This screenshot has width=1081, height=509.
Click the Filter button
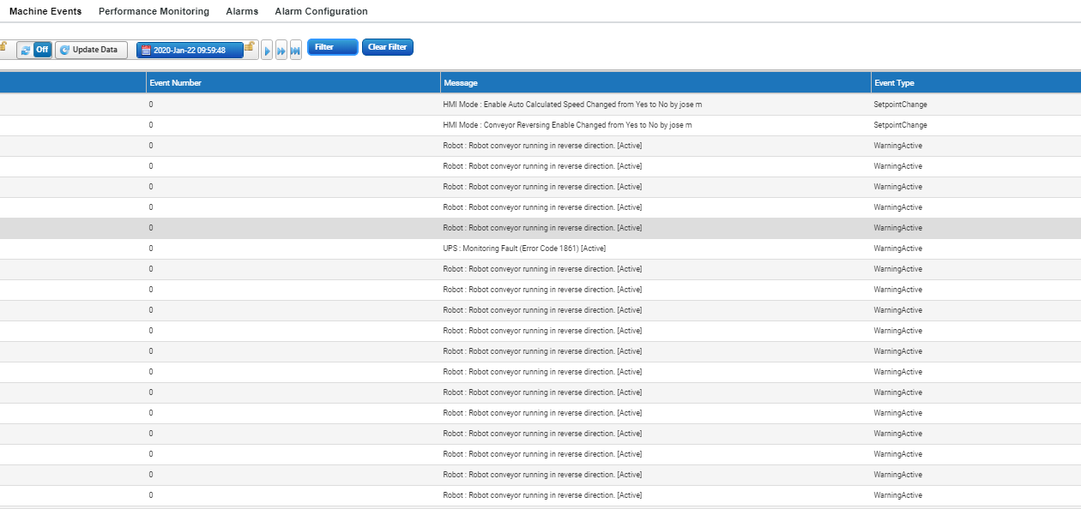[x=332, y=47]
